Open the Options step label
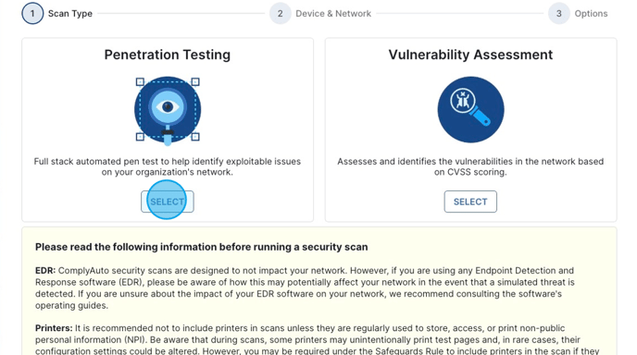Image resolution: width=637 pixels, height=355 pixels. click(591, 13)
